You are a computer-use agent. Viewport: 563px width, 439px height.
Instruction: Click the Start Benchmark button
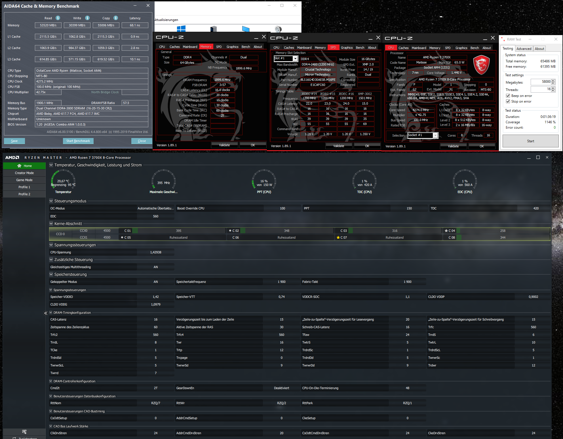tap(78, 141)
